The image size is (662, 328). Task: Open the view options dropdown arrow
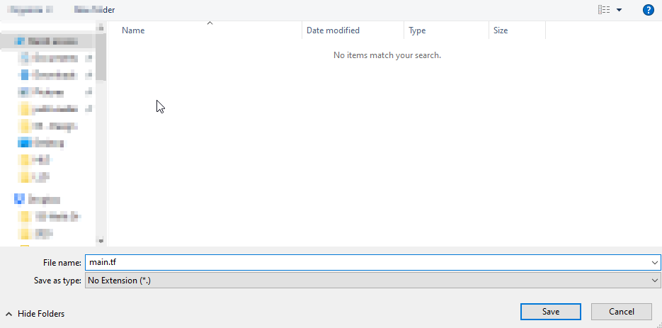(620, 10)
